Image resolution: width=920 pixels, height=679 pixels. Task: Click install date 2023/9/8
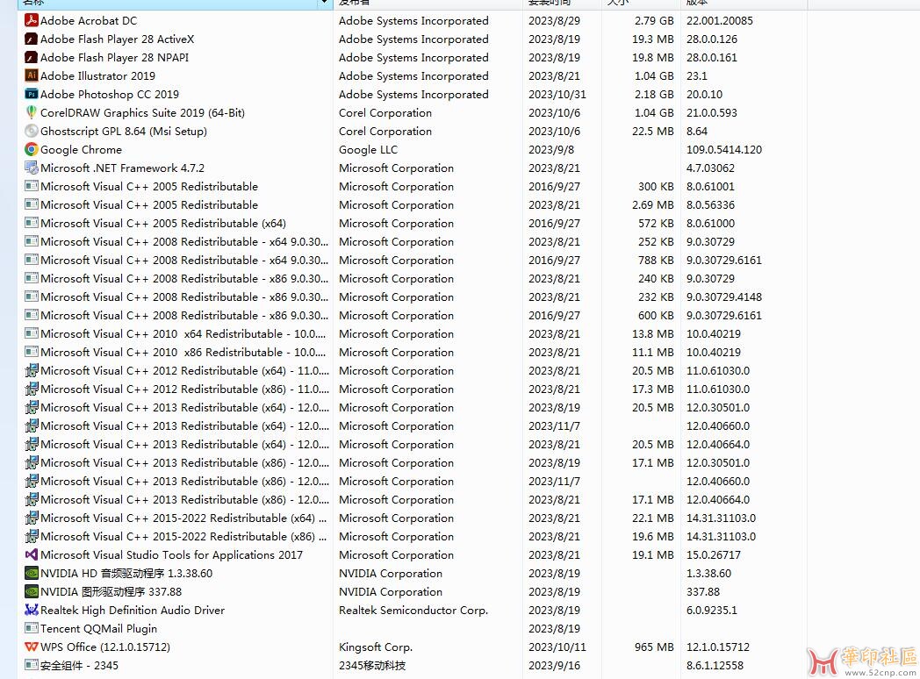click(x=551, y=149)
